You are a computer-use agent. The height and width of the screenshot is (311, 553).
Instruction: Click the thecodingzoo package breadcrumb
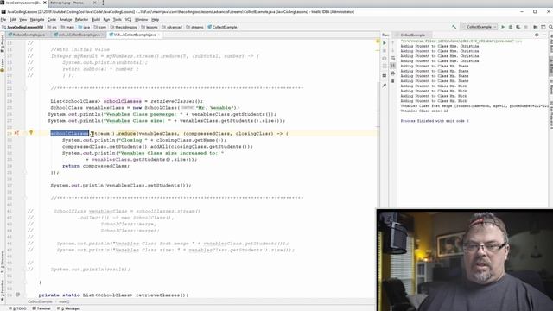coord(124,27)
